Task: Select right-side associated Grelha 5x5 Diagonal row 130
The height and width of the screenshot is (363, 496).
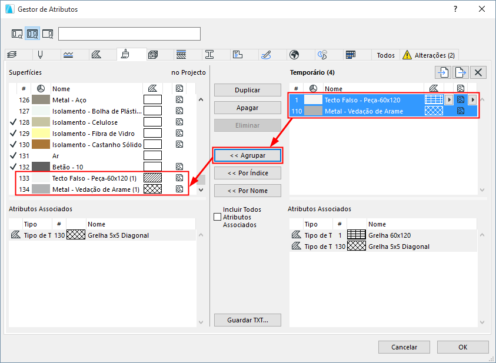Action: [x=383, y=247]
